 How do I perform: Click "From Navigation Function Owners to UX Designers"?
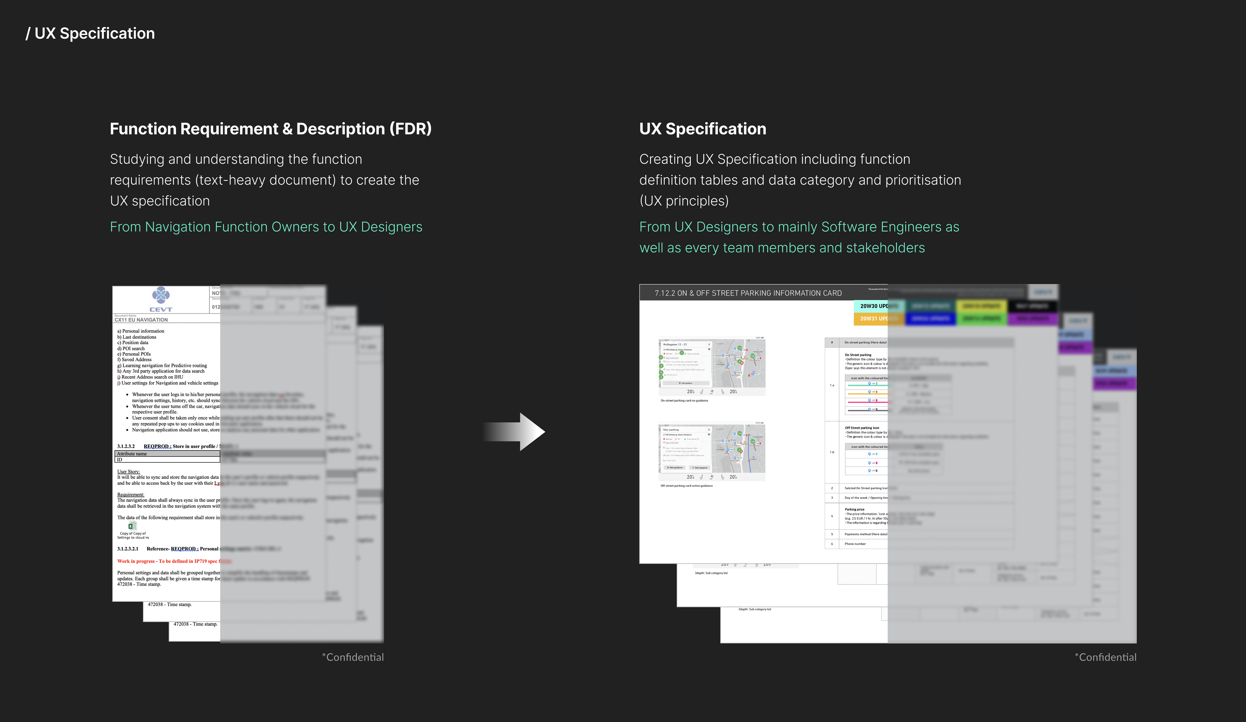pos(266,227)
